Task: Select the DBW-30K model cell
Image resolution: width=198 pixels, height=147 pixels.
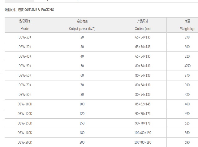Action: (x=25, y=47)
